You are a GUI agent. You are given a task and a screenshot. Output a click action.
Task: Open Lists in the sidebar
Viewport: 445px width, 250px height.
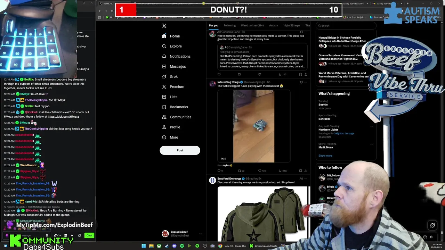pos(170,97)
